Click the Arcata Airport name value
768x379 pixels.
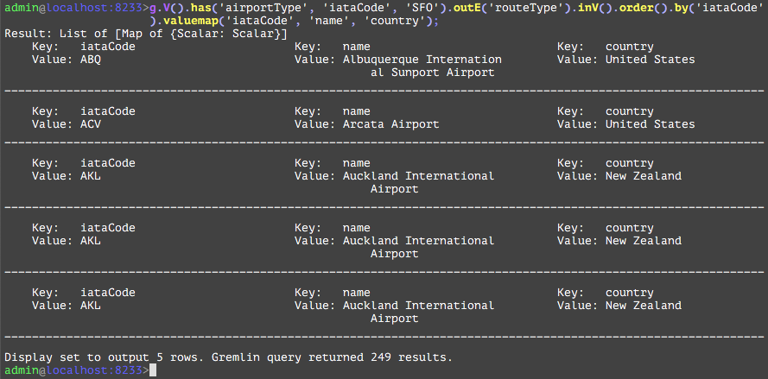(390, 124)
